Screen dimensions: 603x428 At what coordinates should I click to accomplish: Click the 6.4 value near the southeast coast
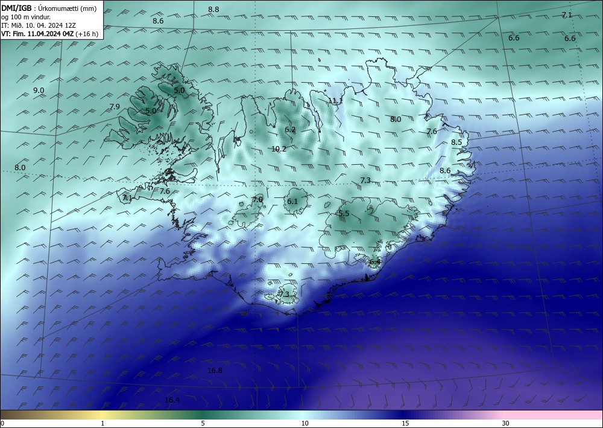[x=375, y=262]
